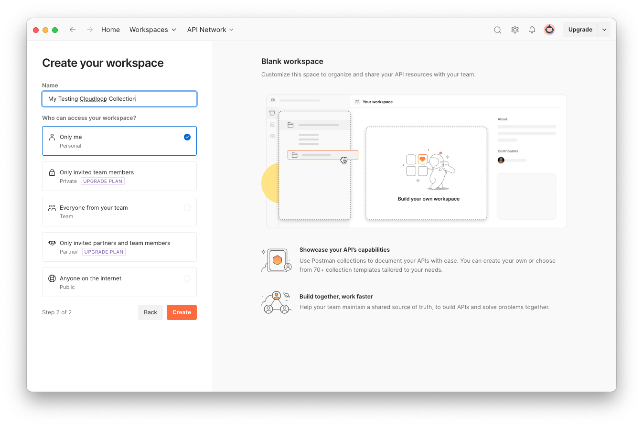
Task: Click the profile avatar in the header
Action: [549, 30]
